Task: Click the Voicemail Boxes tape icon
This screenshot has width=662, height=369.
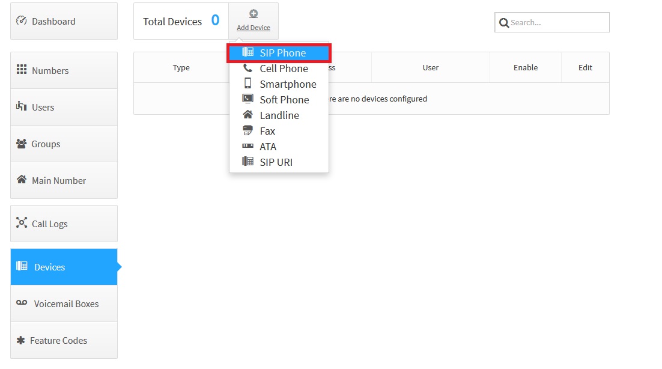Action: [22, 303]
